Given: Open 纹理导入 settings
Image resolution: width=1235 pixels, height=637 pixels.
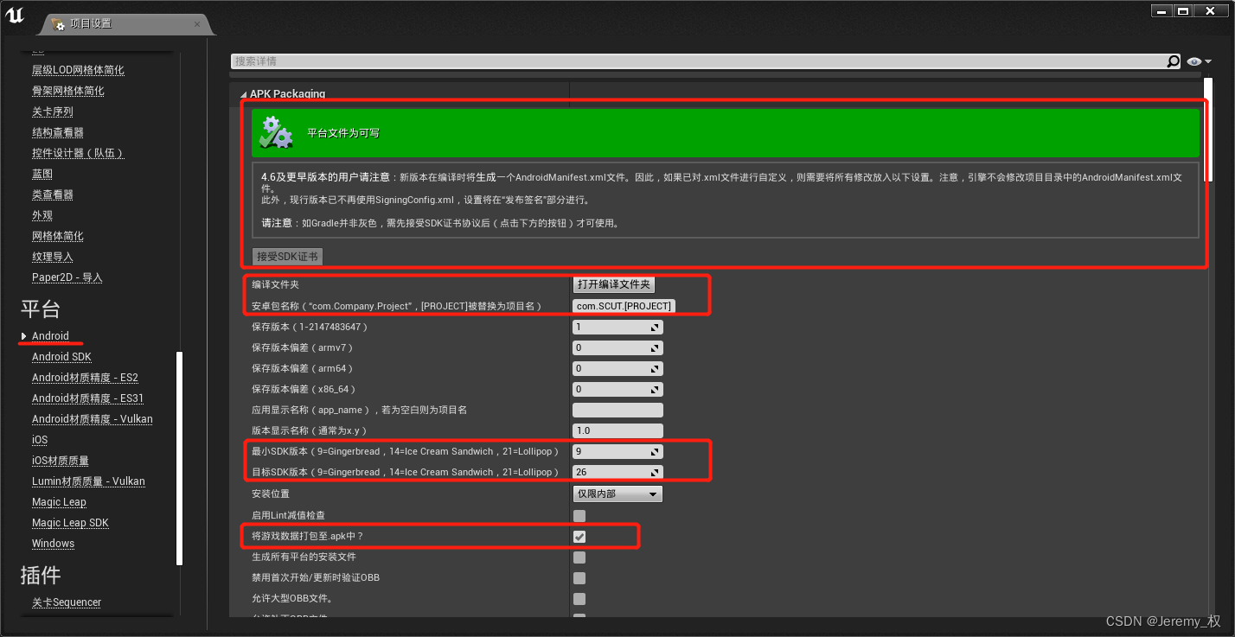Looking at the screenshot, I should [x=53, y=257].
